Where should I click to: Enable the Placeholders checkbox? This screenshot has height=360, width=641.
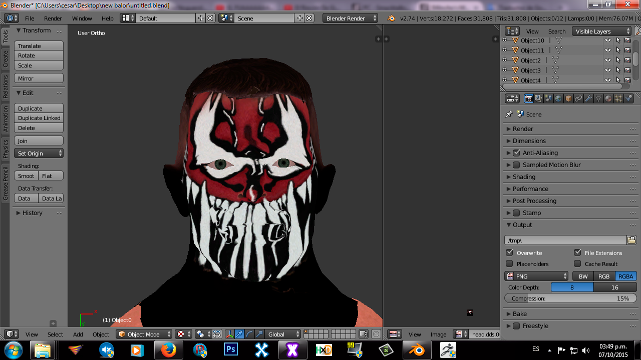[x=509, y=263]
